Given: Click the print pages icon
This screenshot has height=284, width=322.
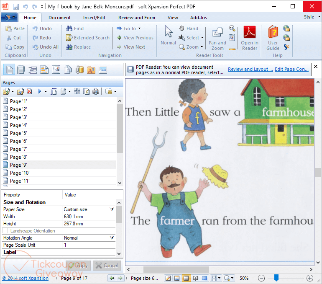Looking at the screenshot, I should pyautogui.click(x=96, y=91).
